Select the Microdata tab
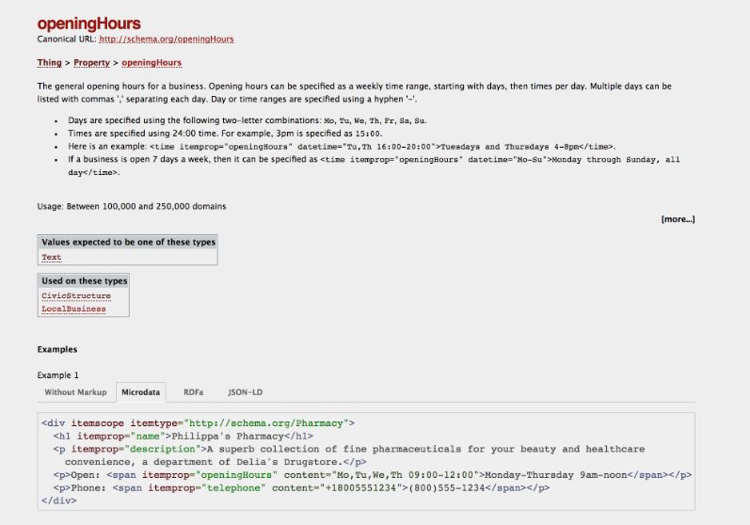This screenshot has height=525, width=750. point(141,391)
